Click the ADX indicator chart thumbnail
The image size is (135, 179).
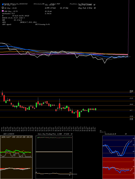tap(16, 146)
